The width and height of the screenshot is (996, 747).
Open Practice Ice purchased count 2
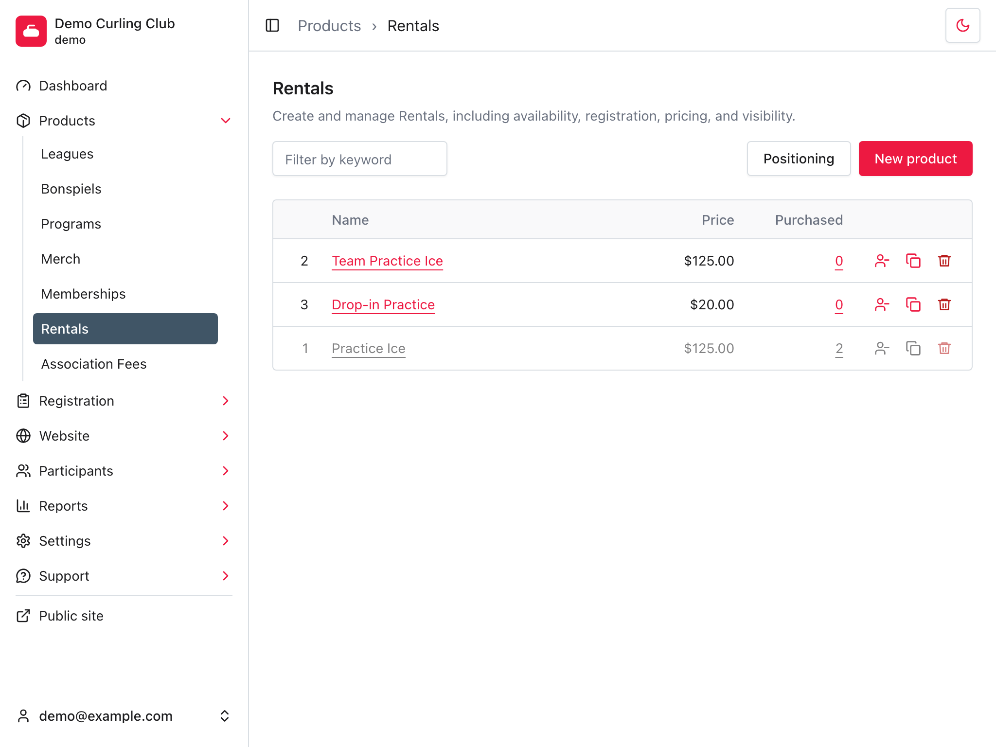tap(839, 349)
